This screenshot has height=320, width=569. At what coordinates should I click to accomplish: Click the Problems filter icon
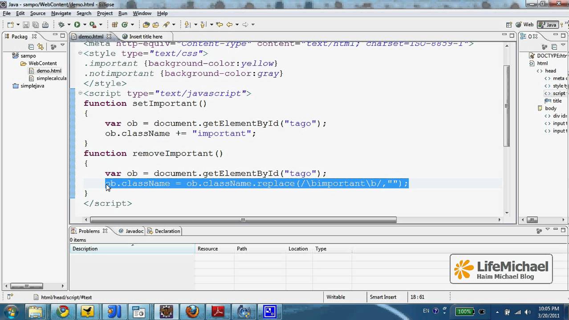click(539, 231)
